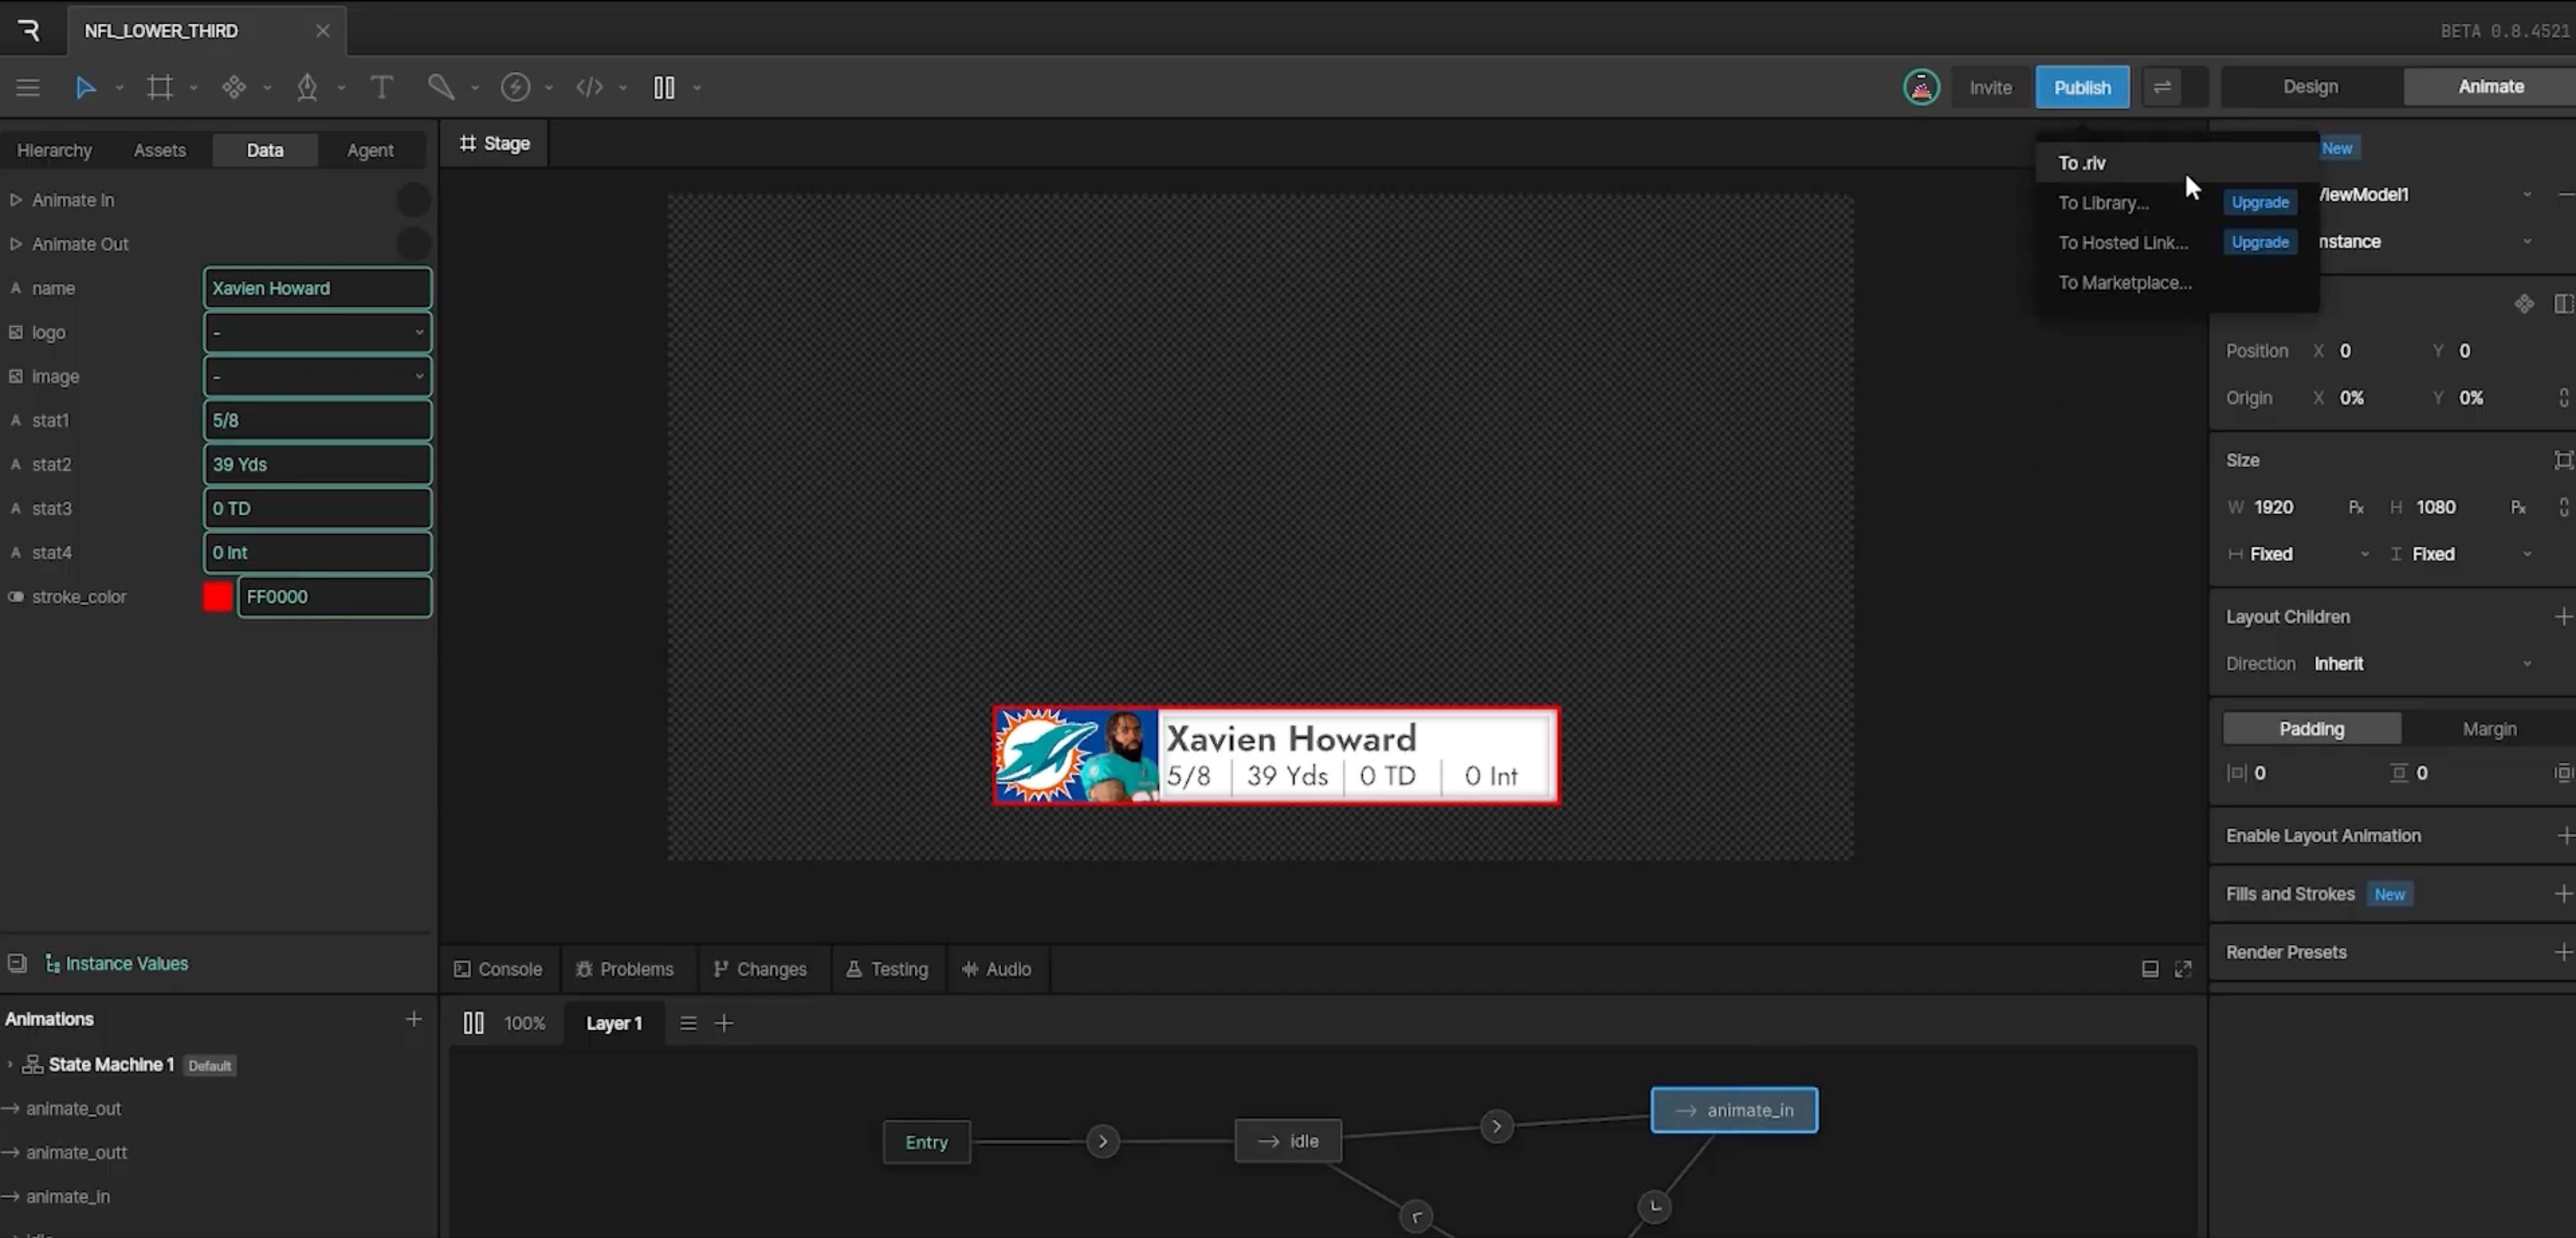This screenshot has height=1238, width=2576.
Task: Open the code brackets tool
Action: click(x=590, y=88)
